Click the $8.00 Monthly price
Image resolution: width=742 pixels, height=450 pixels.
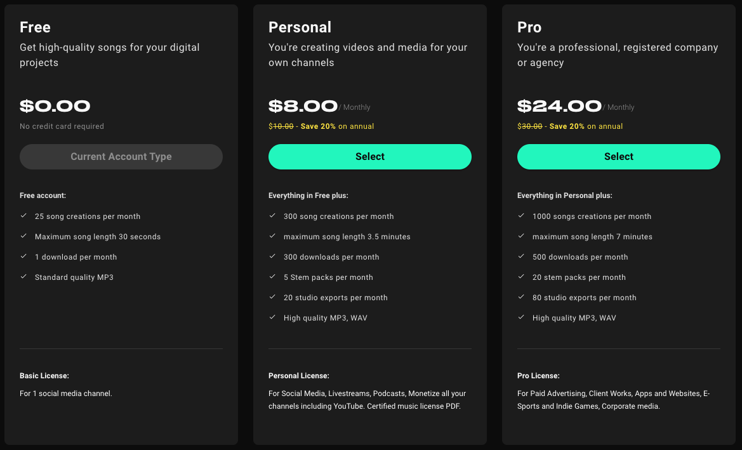pos(303,106)
